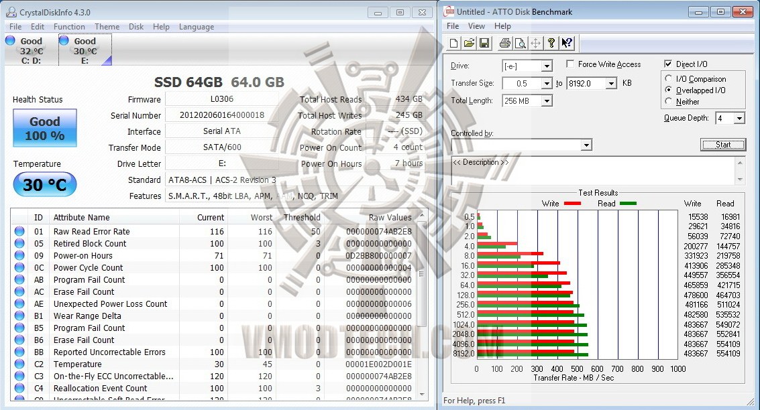The image size is (760, 410).
Task: Enable the Force Write Access checkbox
Action: [x=570, y=64]
